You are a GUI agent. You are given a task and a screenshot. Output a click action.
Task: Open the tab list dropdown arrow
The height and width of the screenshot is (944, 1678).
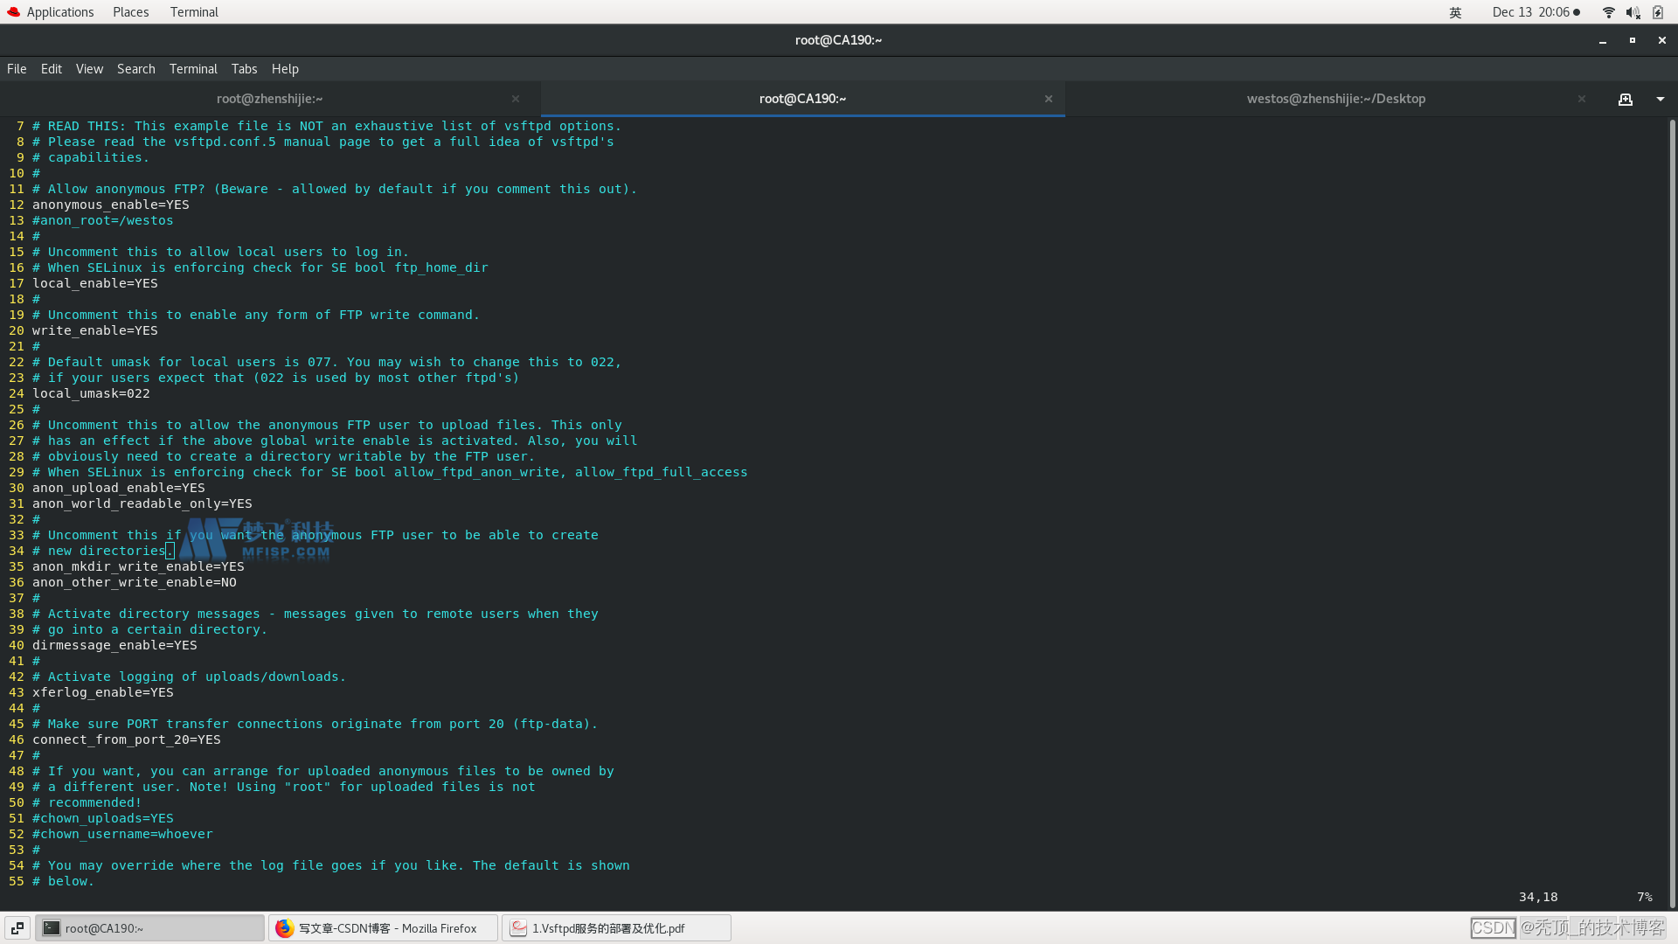pos(1660,100)
